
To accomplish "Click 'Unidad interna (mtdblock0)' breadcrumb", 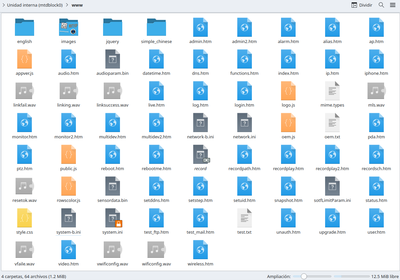I will [x=34, y=5].
